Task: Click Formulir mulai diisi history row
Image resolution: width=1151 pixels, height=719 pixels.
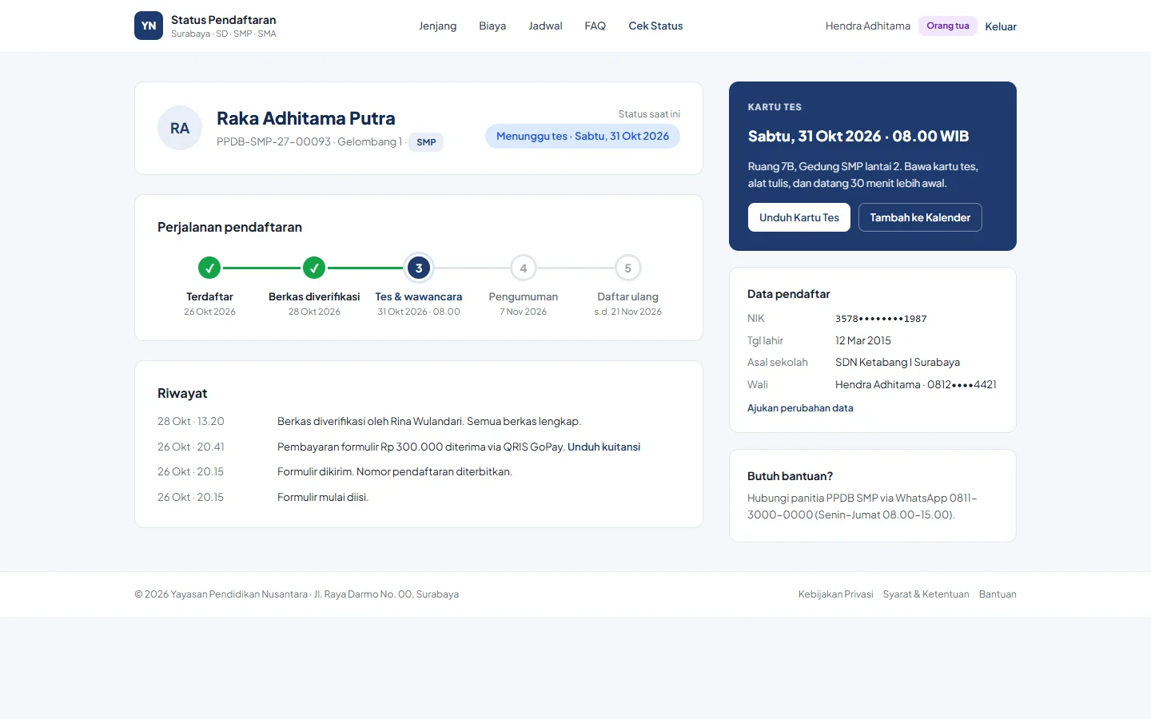Action: 419,498
